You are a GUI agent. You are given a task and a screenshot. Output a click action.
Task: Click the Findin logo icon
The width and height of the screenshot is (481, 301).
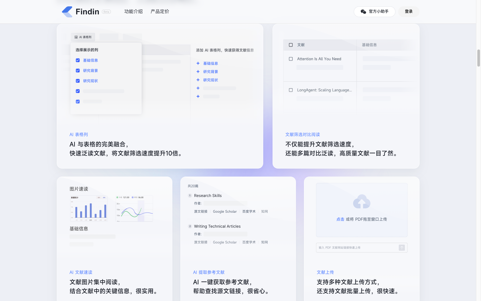coord(66,11)
